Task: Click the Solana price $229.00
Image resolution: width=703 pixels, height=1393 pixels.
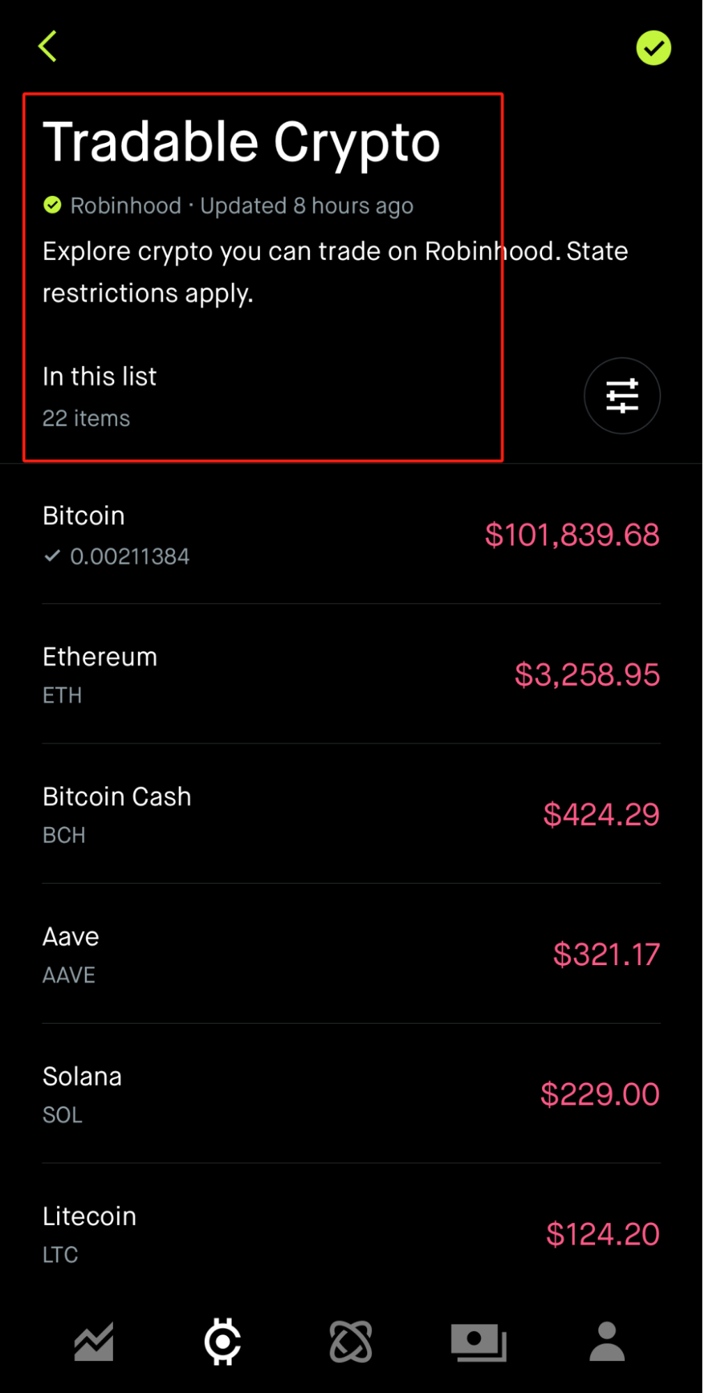Action: tap(600, 1094)
